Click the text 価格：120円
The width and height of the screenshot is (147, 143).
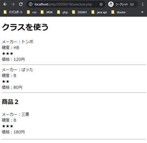[x=13, y=60]
